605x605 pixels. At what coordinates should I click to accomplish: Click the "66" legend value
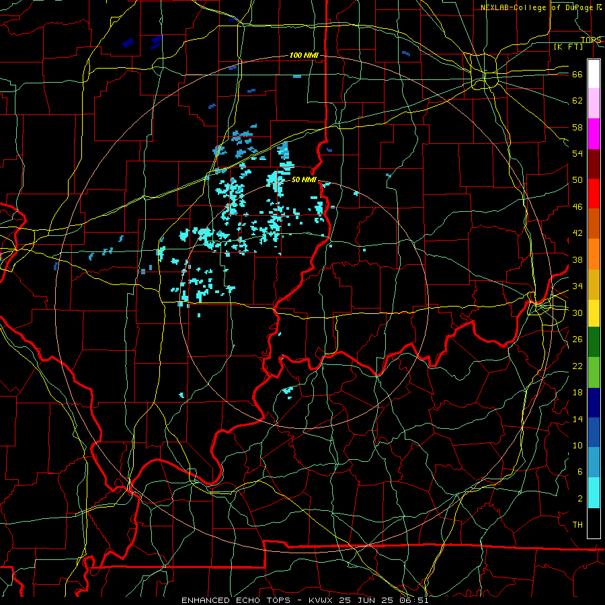pyautogui.click(x=577, y=74)
